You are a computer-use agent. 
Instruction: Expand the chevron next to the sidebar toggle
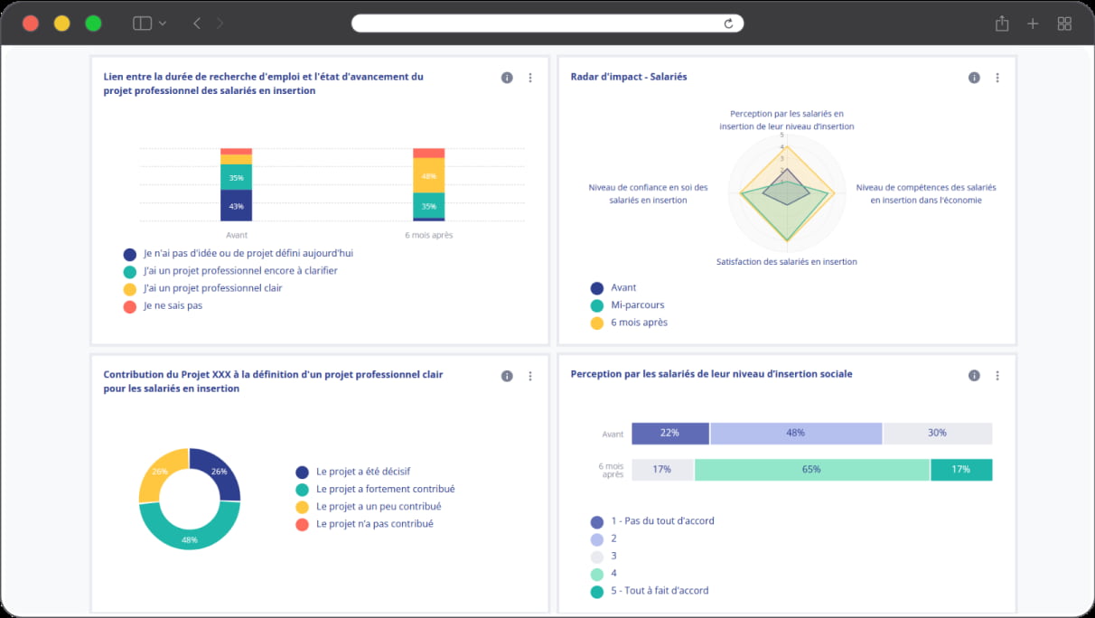point(161,23)
